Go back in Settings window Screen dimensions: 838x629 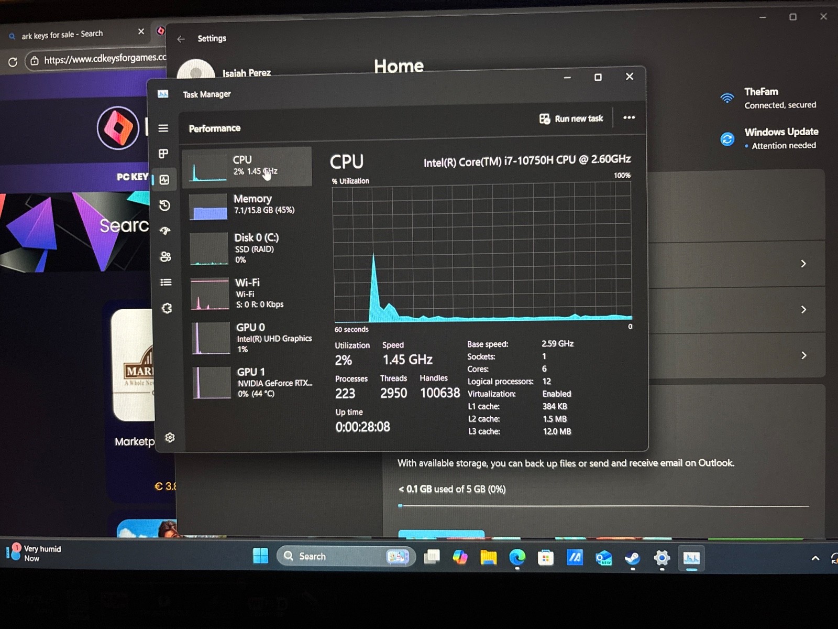point(181,39)
